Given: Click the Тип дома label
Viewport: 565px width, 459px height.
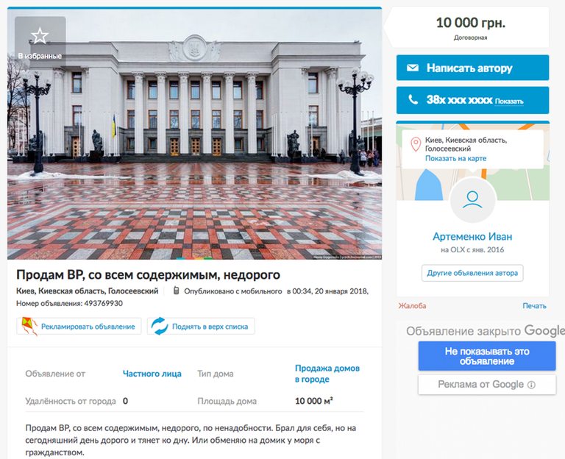Looking at the screenshot, I should click(216, 374).
